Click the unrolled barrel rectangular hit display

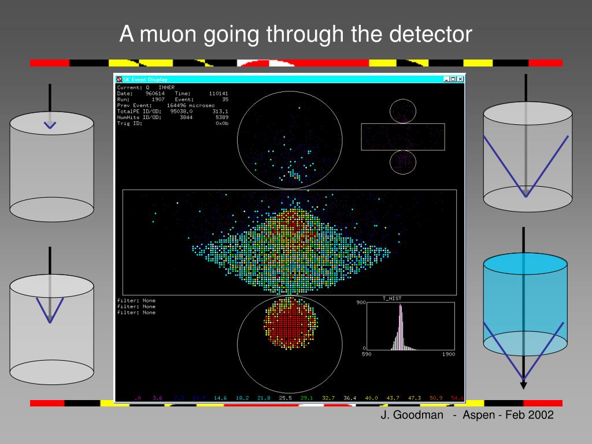[x=290, y=242]
